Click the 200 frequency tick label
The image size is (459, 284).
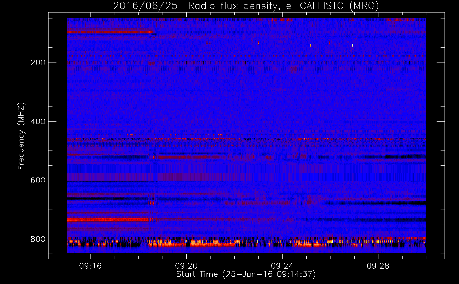click(38, 62)
